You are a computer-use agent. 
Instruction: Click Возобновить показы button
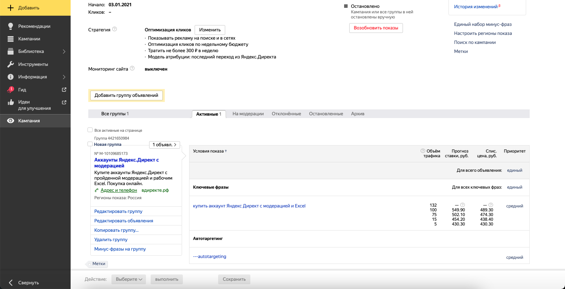click(376, 28)
